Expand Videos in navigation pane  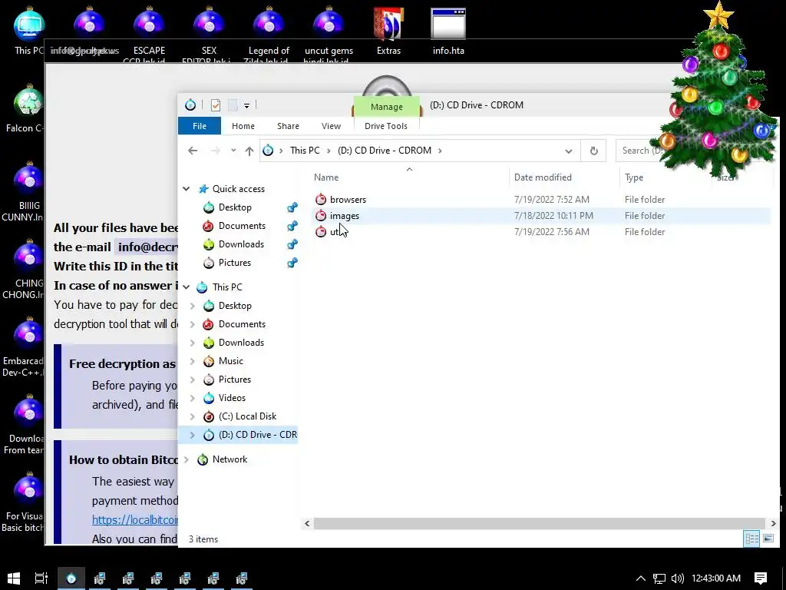click(x=193, y=398)
